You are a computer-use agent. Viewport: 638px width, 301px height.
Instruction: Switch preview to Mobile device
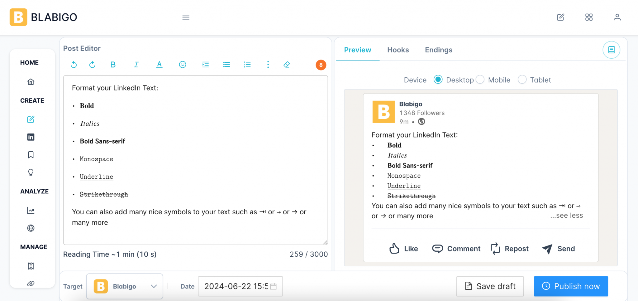pos(480,80)
